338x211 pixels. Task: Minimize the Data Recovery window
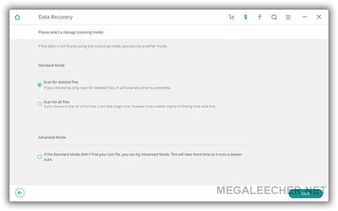(x=305, y=17)
